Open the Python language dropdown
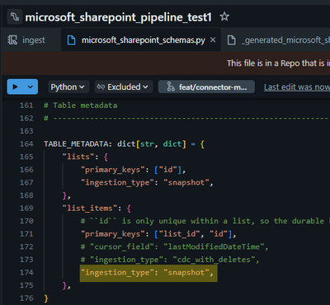Image resolution: width=330 pixels, height=305 pixels. coord(68,87)
